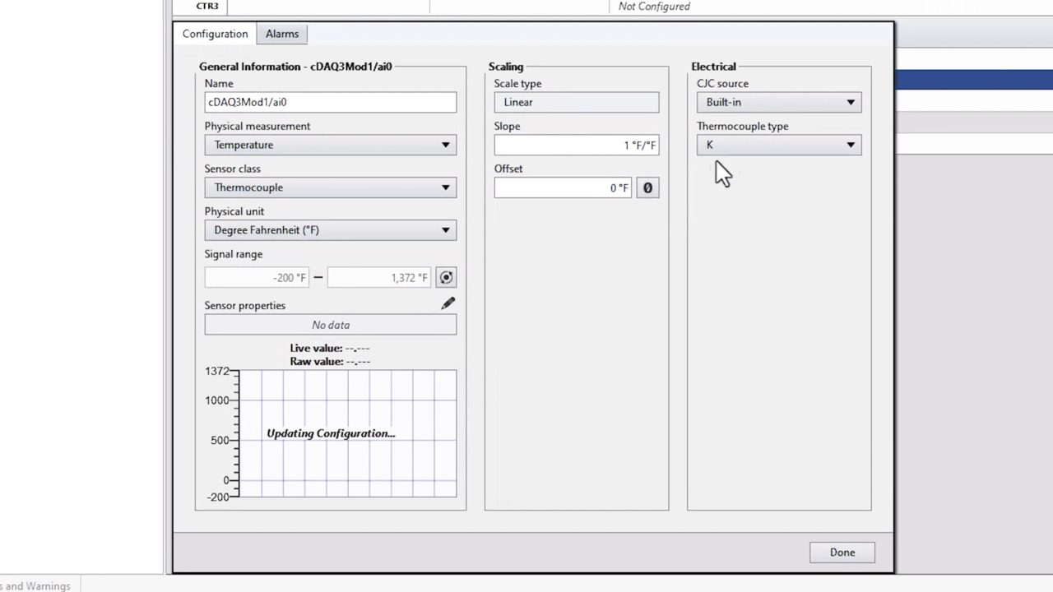This screenshot has height=592, width=1053.
Task: Expand the Sensor class Thermocouple dropdown
Action: (x=330, y=187)
